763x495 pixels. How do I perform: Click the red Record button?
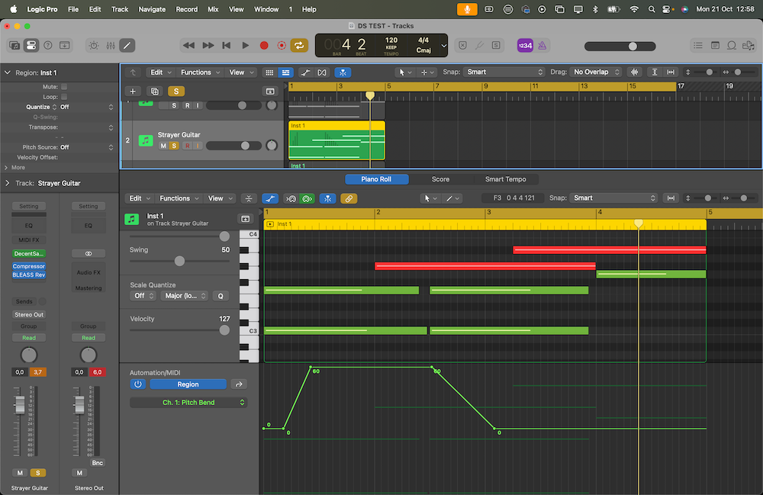(264, 45)
